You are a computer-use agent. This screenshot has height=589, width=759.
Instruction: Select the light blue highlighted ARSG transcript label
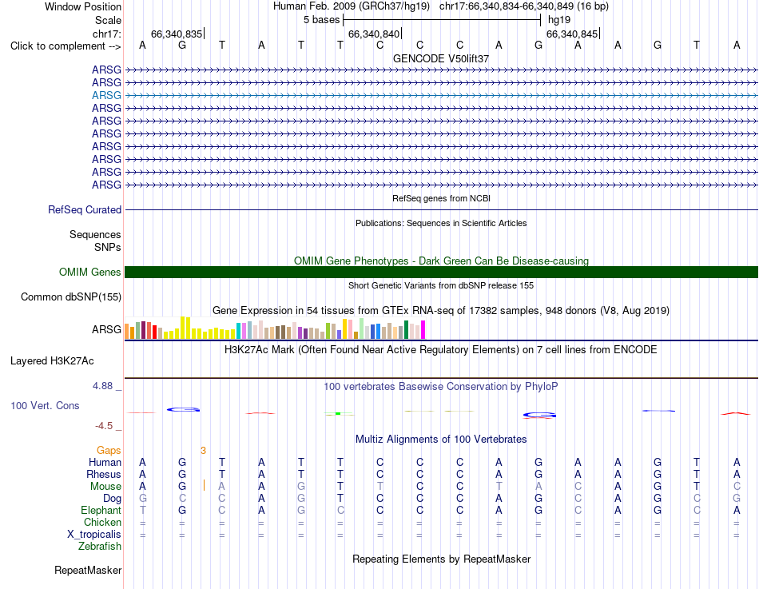pyautogui.click(x=106, y=95)
